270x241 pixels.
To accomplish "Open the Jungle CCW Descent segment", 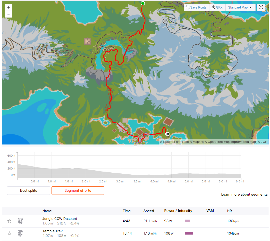I will tap(60, 219).
